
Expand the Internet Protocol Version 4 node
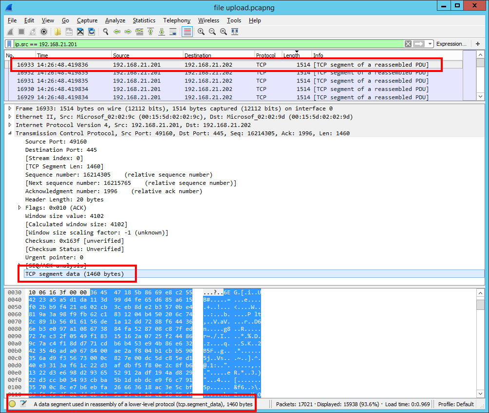pos(10,125)
